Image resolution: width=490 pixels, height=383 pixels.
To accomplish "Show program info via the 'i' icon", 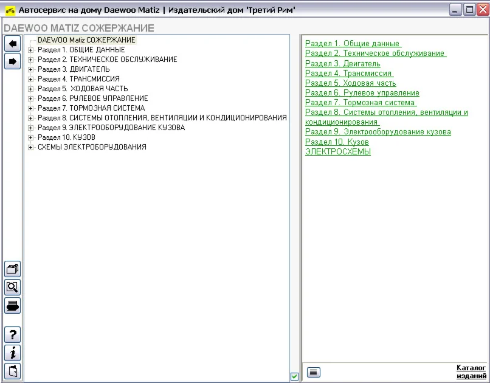I will pos(13,353).
